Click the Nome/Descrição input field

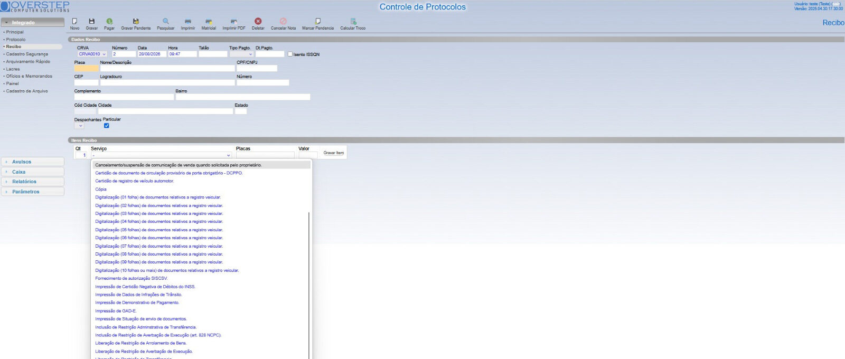[167, 68]
